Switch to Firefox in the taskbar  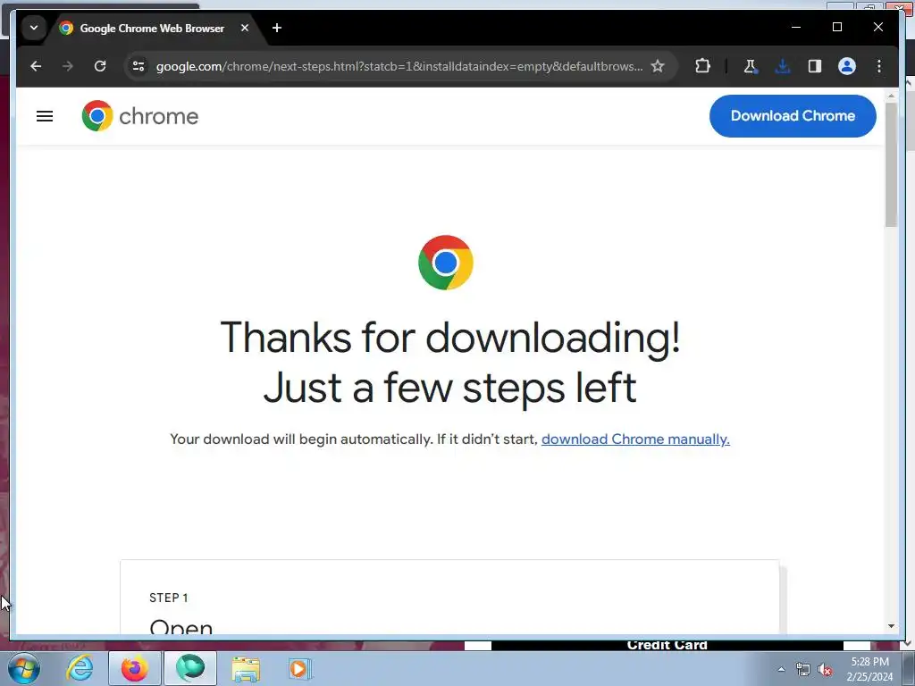coord(134,668)
